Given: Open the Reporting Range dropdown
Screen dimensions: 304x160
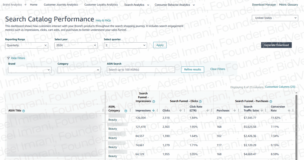Looking at the screenshot, I should (x=27, y=45).
